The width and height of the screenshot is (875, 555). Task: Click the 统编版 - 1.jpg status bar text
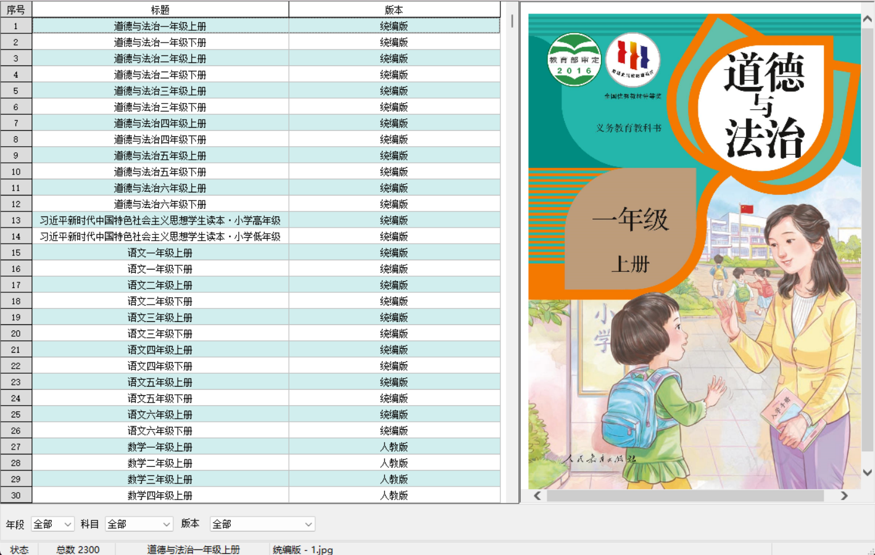coord(302,549)
